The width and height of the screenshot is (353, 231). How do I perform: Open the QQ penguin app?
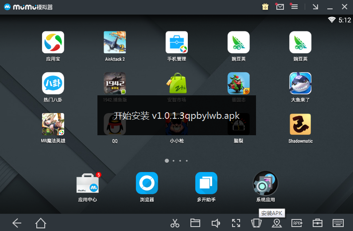[x=115, y=124]
